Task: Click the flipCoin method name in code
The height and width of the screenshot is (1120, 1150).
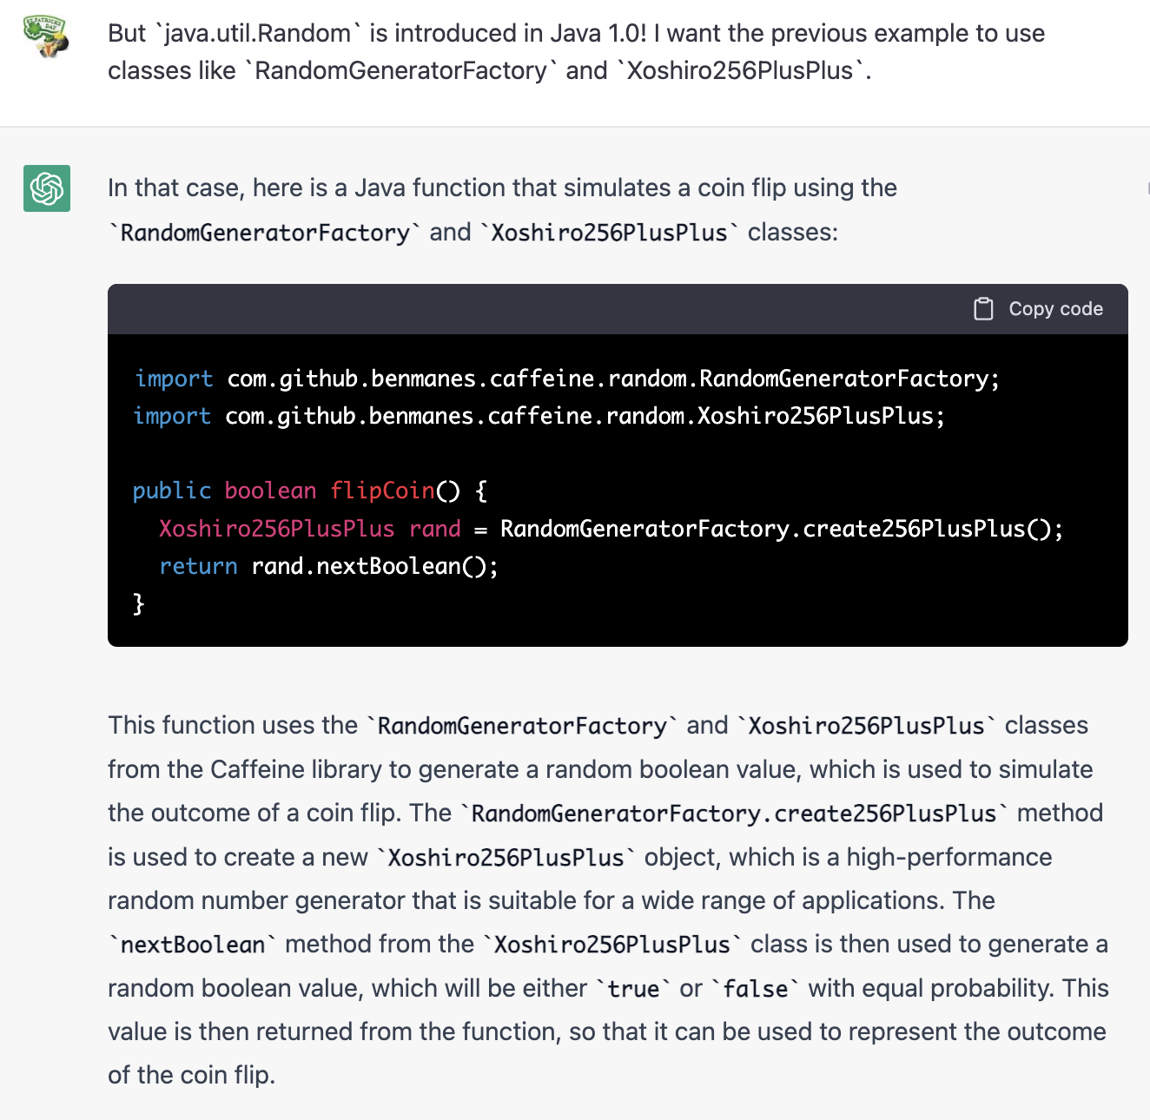Action: click(x=382, y=491)
